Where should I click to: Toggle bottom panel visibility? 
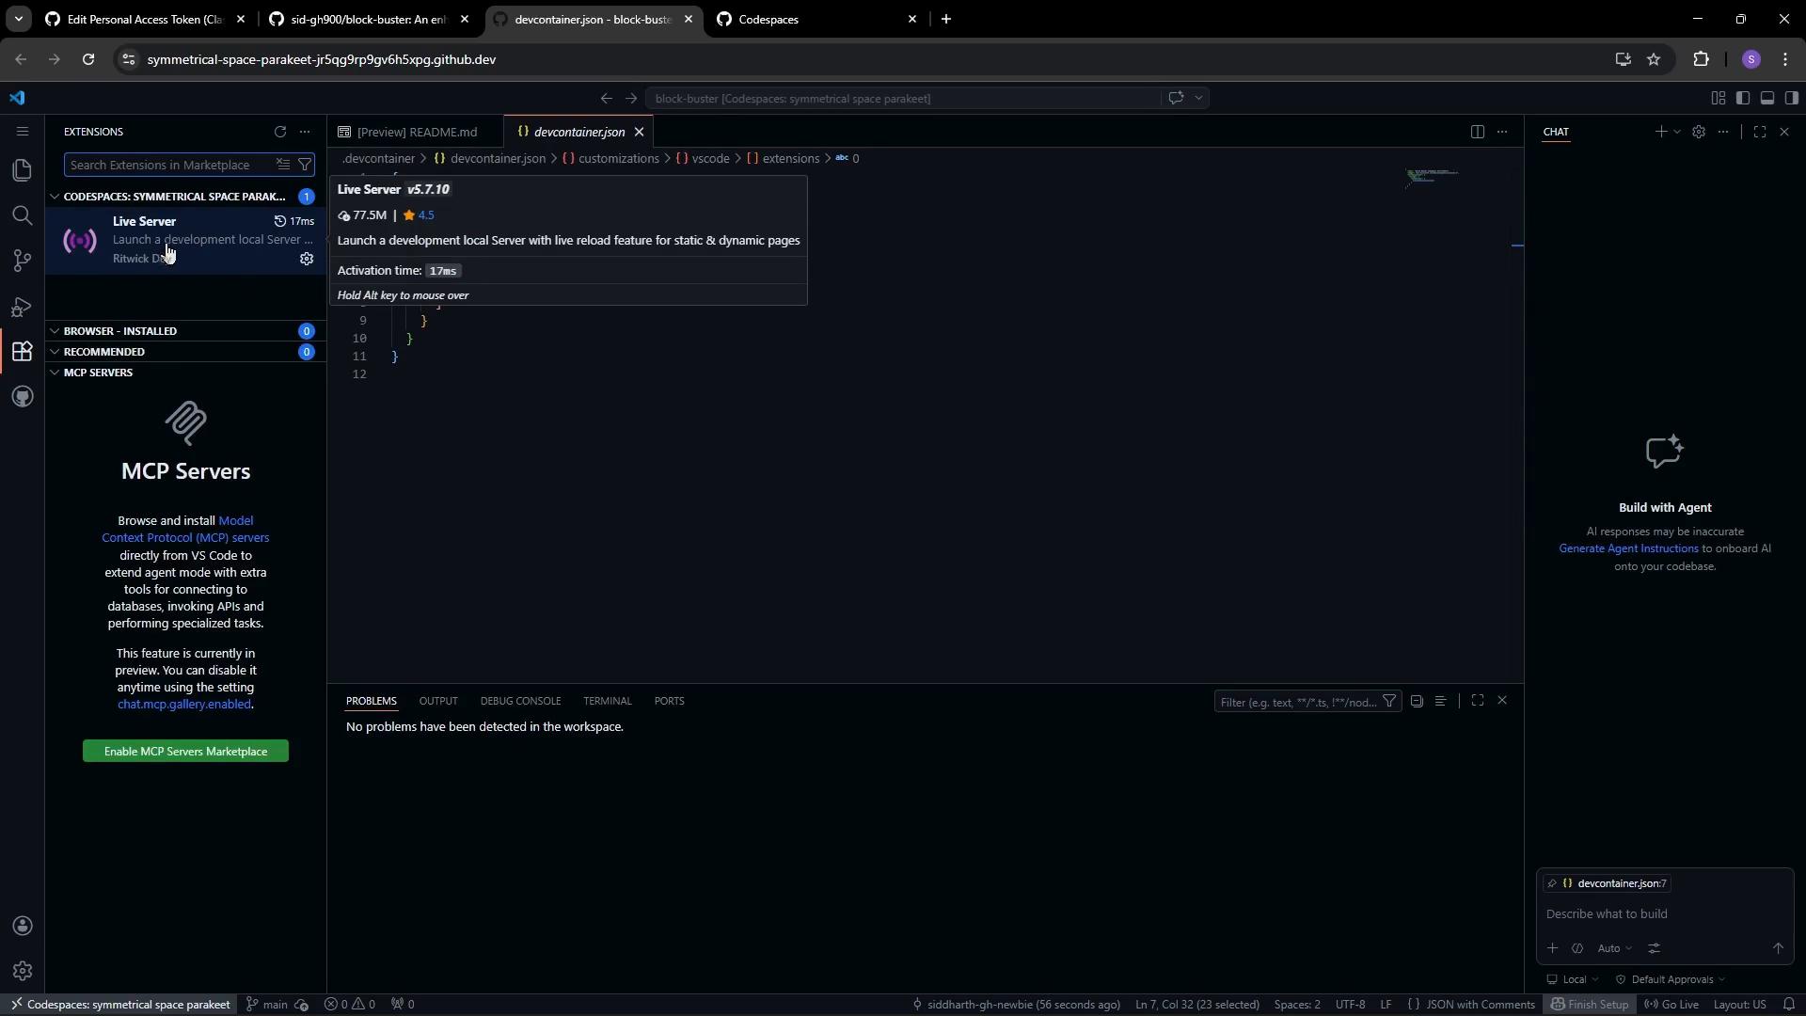point(1767,98)
